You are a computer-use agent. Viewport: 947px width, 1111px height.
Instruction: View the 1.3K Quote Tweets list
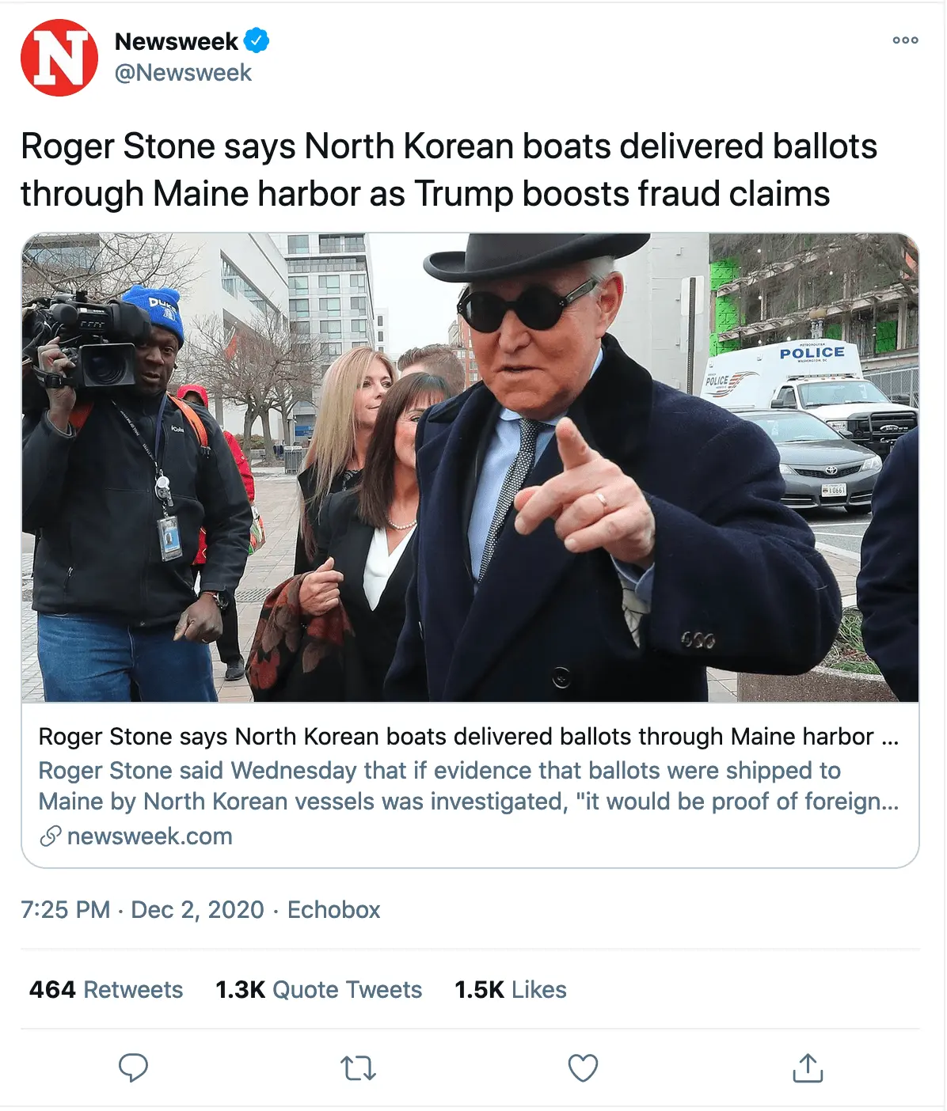point(318,990)
